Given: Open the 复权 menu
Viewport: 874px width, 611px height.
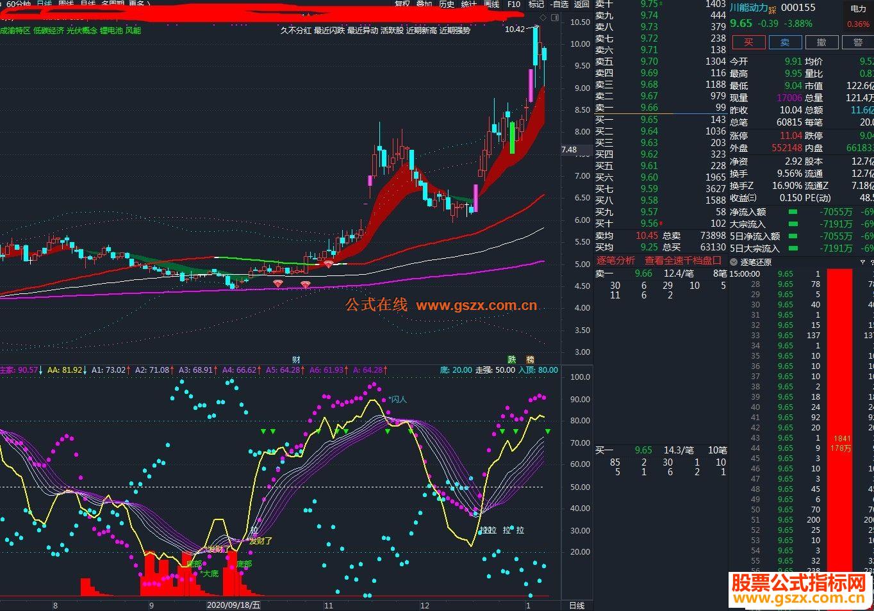Looking at the screenshot, I should click(402, 4).
